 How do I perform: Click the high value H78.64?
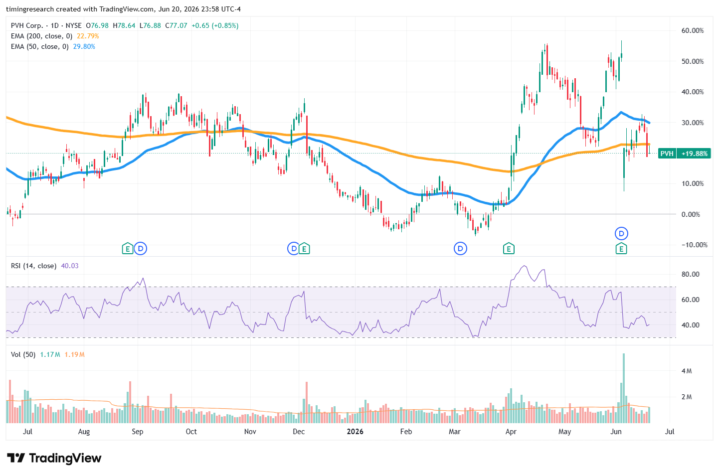coord(124,25)
